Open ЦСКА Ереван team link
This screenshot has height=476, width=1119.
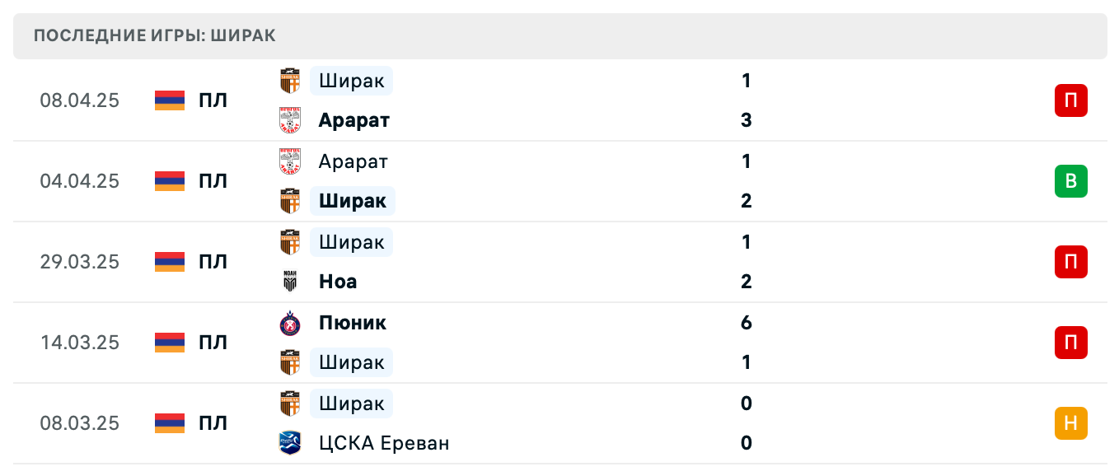click(x=384, y=443)
